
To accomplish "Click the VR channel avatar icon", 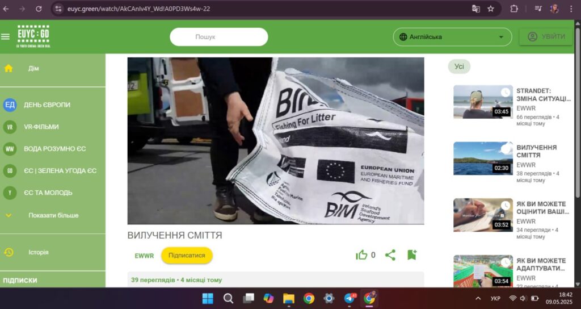I will point(10,127).
